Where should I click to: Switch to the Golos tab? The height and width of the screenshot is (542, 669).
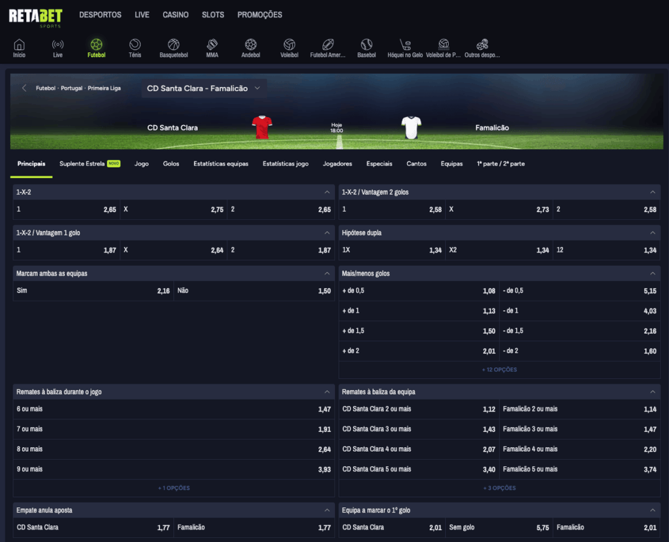tap(171, 163)
